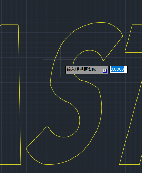Click the 输入模糊距离或 prompt tooltip label

pos(81,69)
